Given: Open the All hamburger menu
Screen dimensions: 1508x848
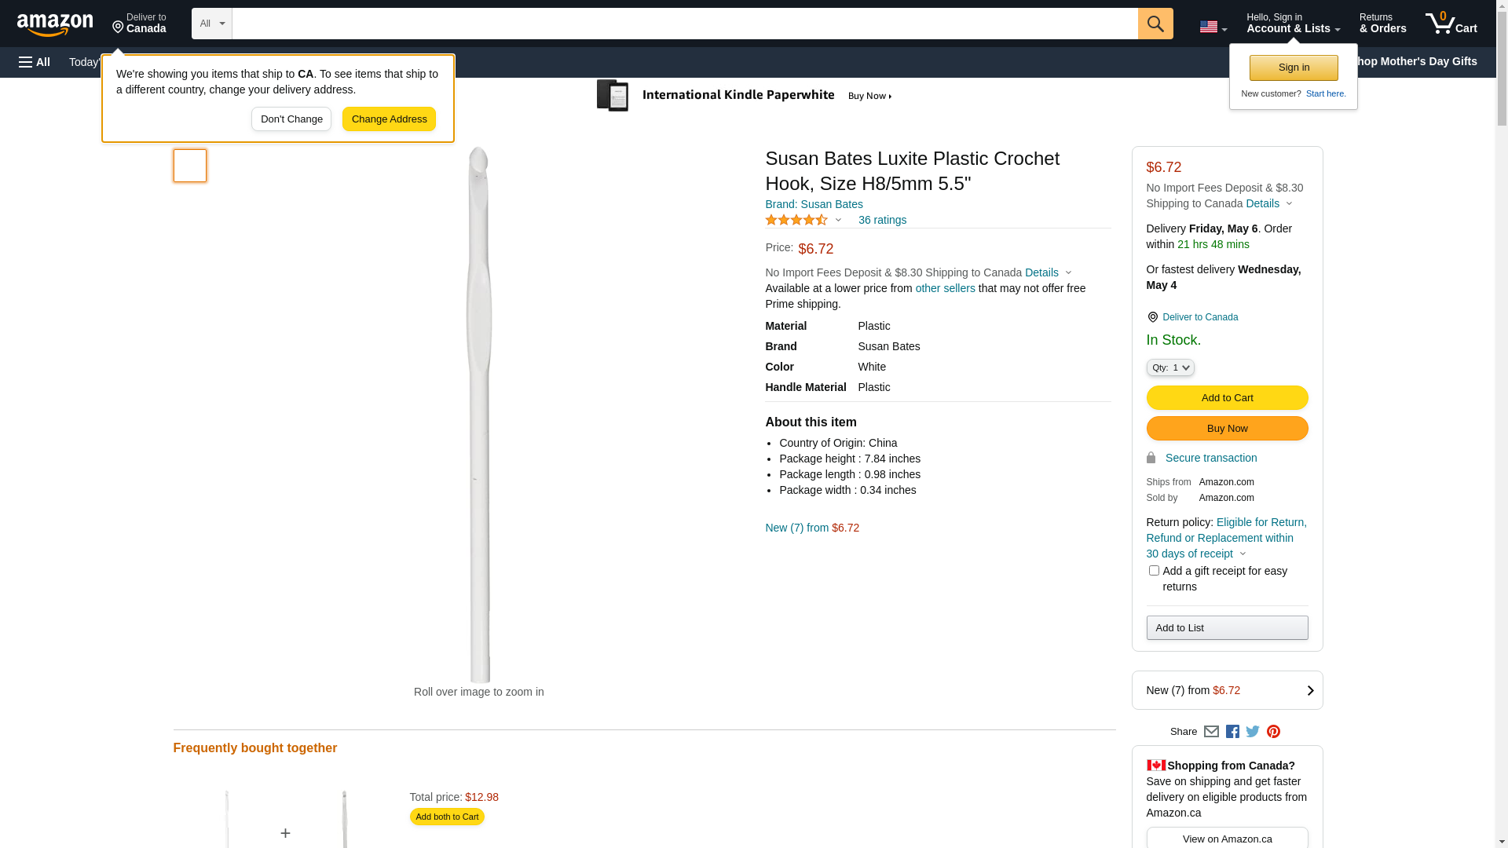Looking at the screenshot, I should coord(35,62).
